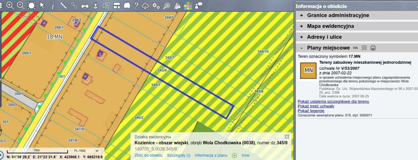The width and height of the screenshot is (418, 160).
Task: Select the polygon drawing tool
Action: (x=127, y=5)
